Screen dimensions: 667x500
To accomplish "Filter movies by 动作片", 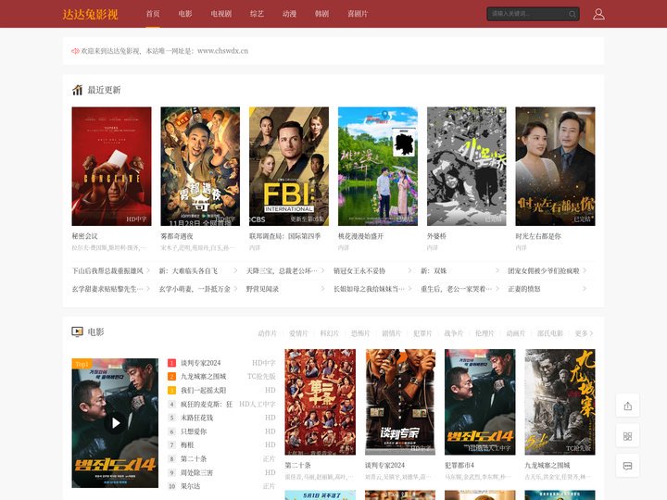I will coord(267,333).
